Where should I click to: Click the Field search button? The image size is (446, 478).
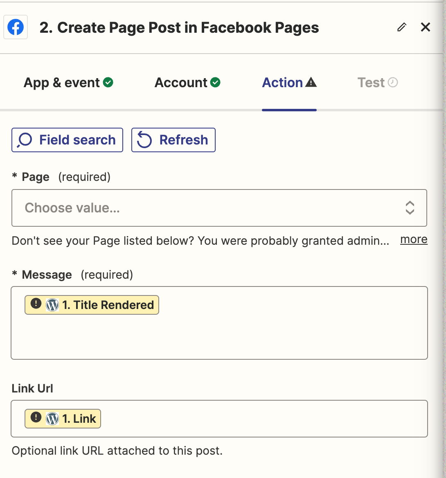point(68,140)
